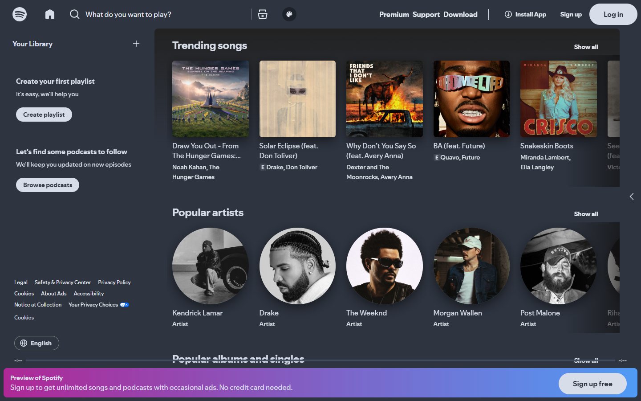Open the Download menu item
641x401 pixels.
point(460,14)
